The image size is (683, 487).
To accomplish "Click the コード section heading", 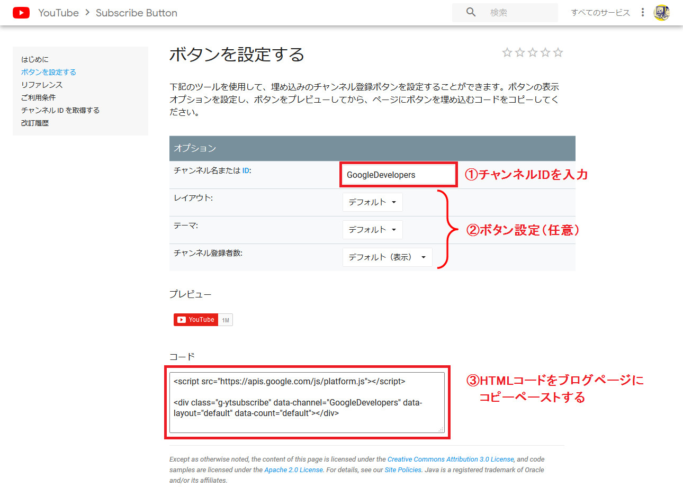I will (182, 357).
